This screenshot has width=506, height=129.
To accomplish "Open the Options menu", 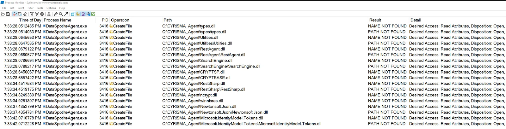I will (x=51, y=8).
